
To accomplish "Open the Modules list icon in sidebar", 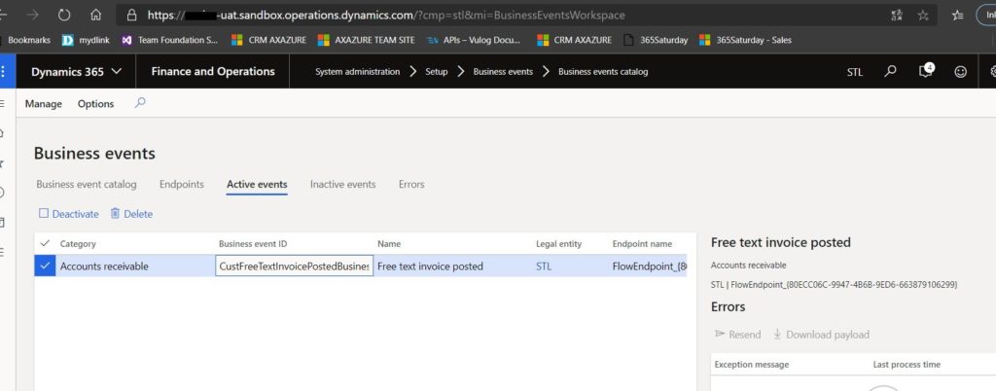I will 2,252.
